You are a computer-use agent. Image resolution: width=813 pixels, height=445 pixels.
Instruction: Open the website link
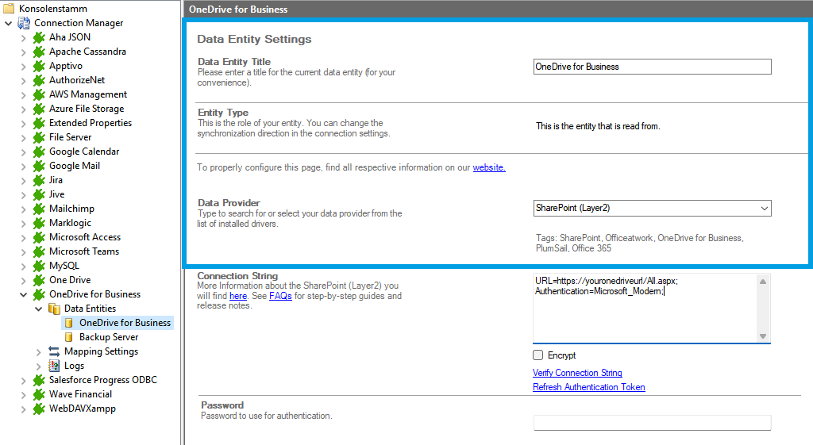click(489, 167)
